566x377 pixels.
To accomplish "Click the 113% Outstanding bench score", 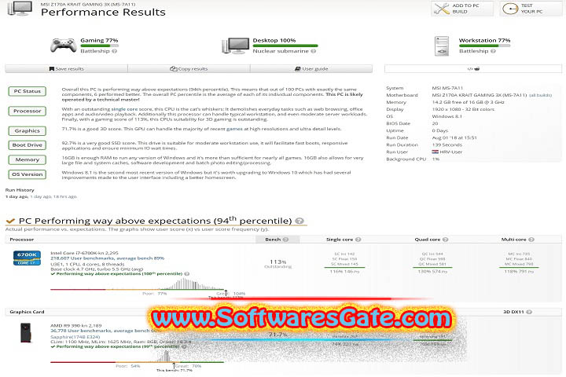I will coord(278,264).
